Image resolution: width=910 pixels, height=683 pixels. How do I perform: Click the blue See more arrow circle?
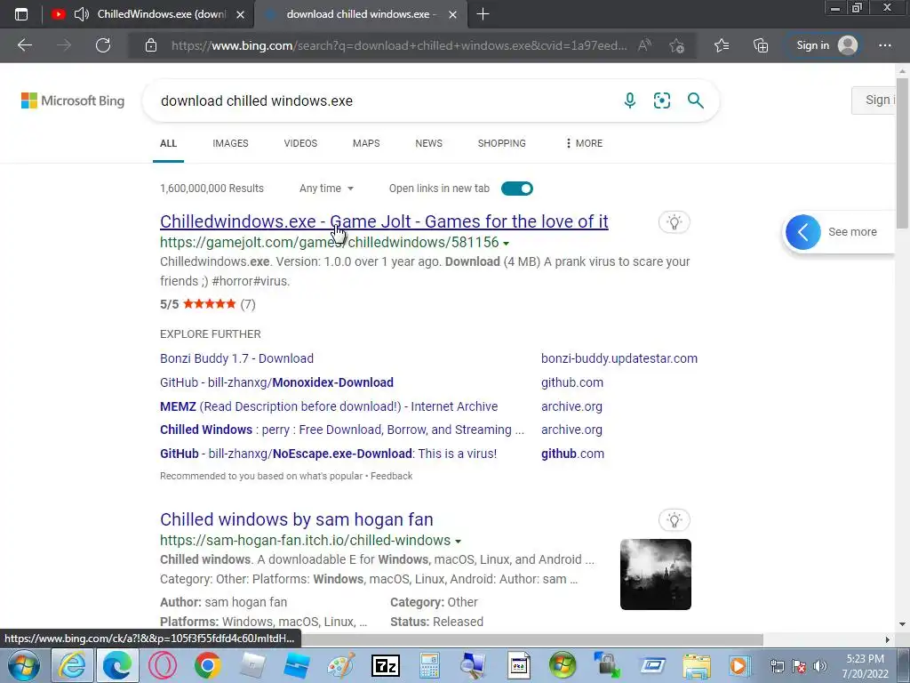(803, 232)
